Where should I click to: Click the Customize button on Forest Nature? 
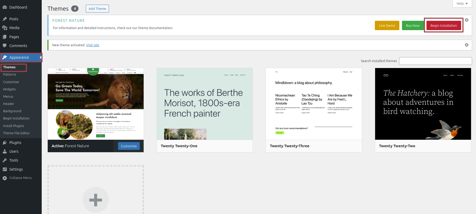(x=129, y=146)
